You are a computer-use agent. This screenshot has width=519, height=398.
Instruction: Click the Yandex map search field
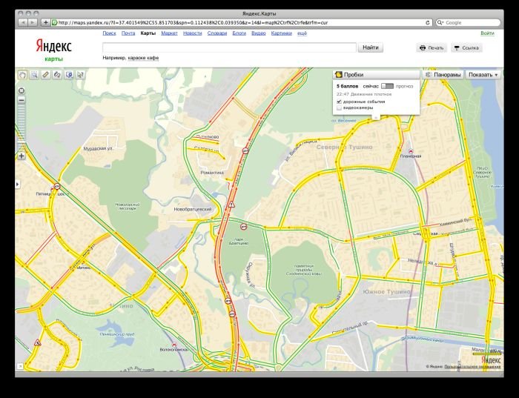229,47
